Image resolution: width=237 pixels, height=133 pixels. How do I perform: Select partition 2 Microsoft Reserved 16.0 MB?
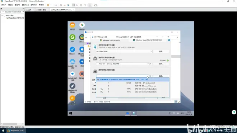[x=133, y=86]
